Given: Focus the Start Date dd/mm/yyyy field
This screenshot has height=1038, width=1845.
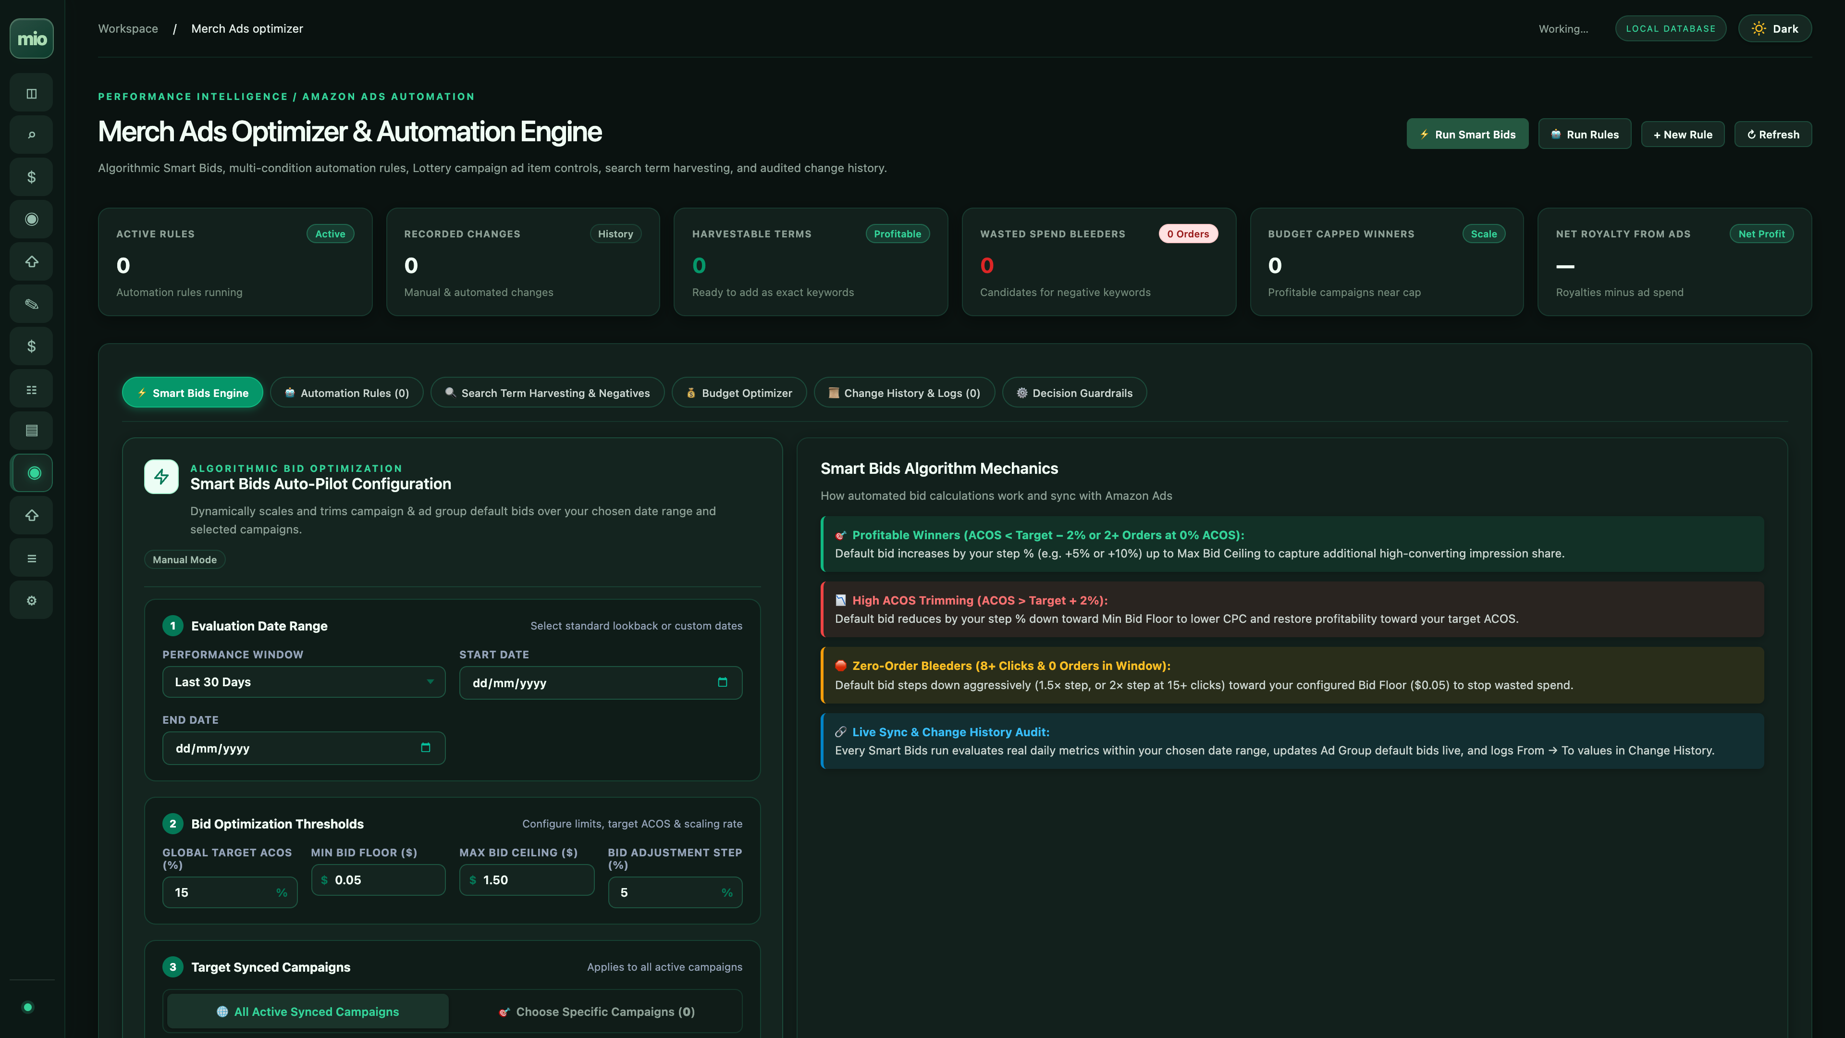Looking at the screenshot, I should pyautogui.click(x=601, y=683).
